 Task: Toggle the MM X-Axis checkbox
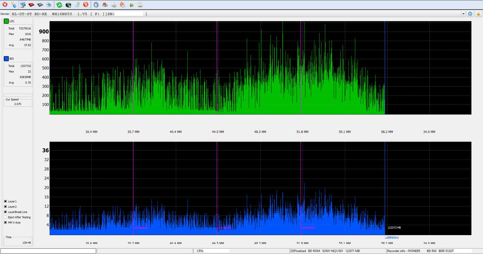click(x=6, y=223)
